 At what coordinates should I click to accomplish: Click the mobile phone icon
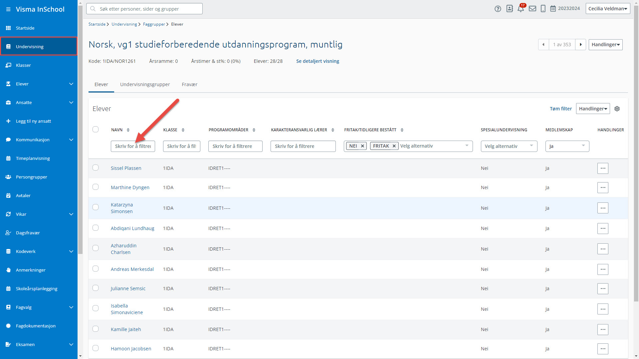click(x=543, y=9)
